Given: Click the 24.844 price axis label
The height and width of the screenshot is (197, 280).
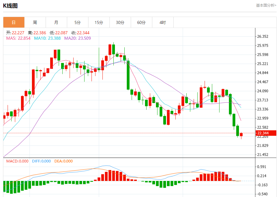Looking at the screenshot, I should (262, 73).
